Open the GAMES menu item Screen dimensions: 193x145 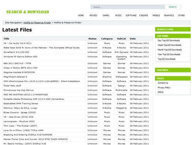(106, 15)
